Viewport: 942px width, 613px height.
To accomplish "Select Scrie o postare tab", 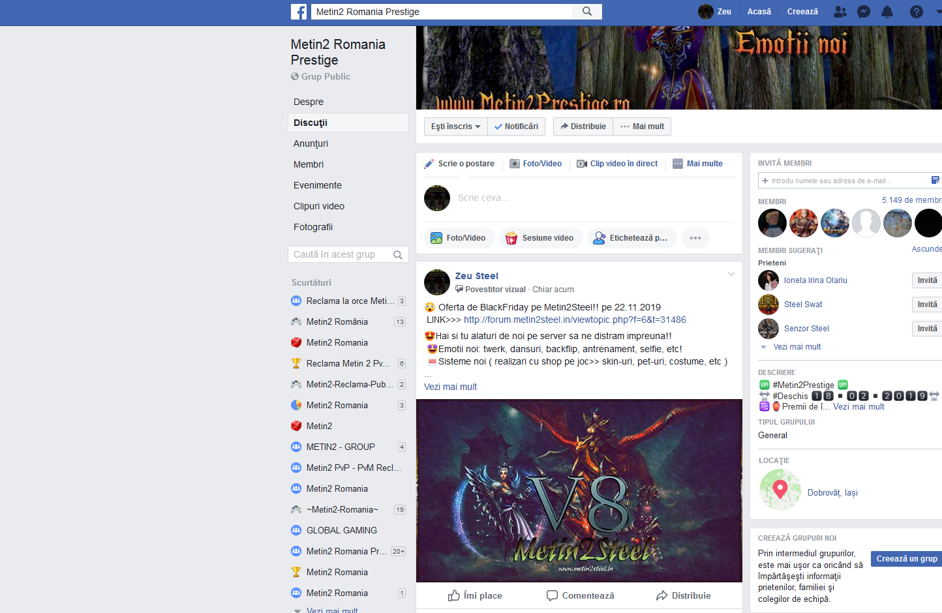I will tap(460, 164).
